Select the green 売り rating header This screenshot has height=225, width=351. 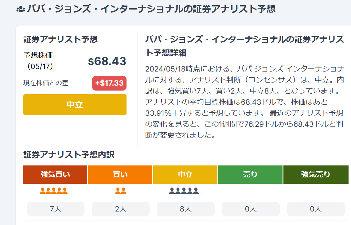click(x=250, y=175)
